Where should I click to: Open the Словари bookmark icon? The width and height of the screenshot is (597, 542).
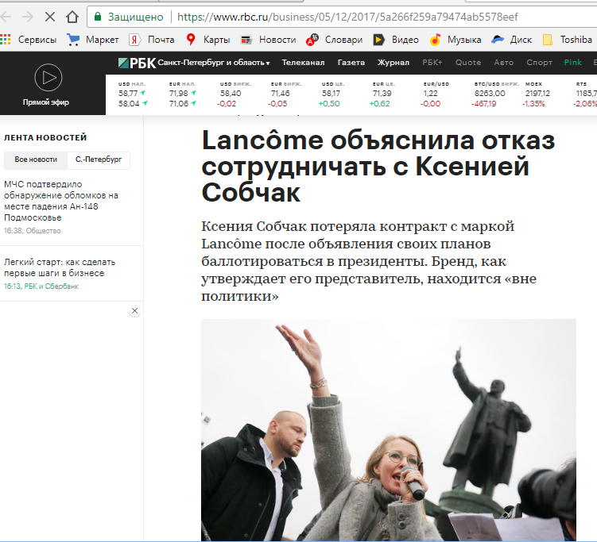[x=312, y=40]
